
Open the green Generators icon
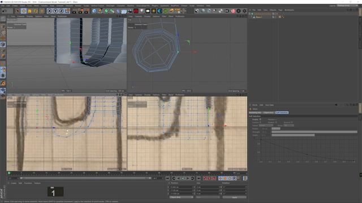[106, 11]
